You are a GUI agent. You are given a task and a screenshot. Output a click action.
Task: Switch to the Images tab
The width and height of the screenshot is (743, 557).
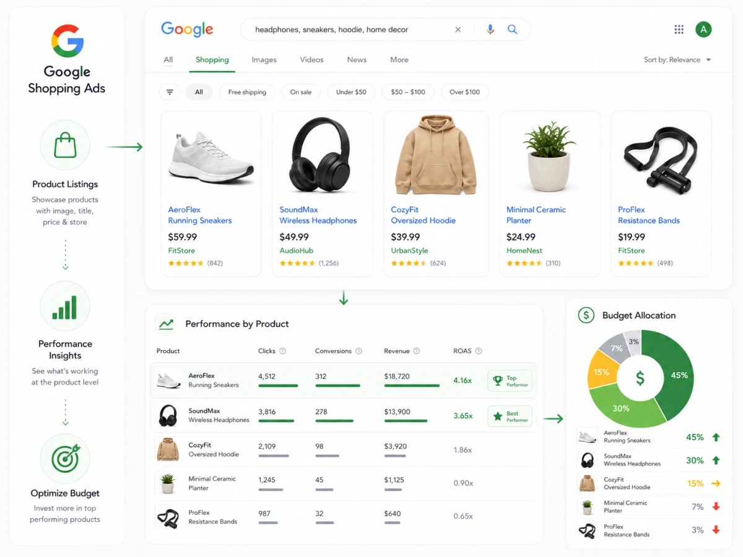pos(264,60)
